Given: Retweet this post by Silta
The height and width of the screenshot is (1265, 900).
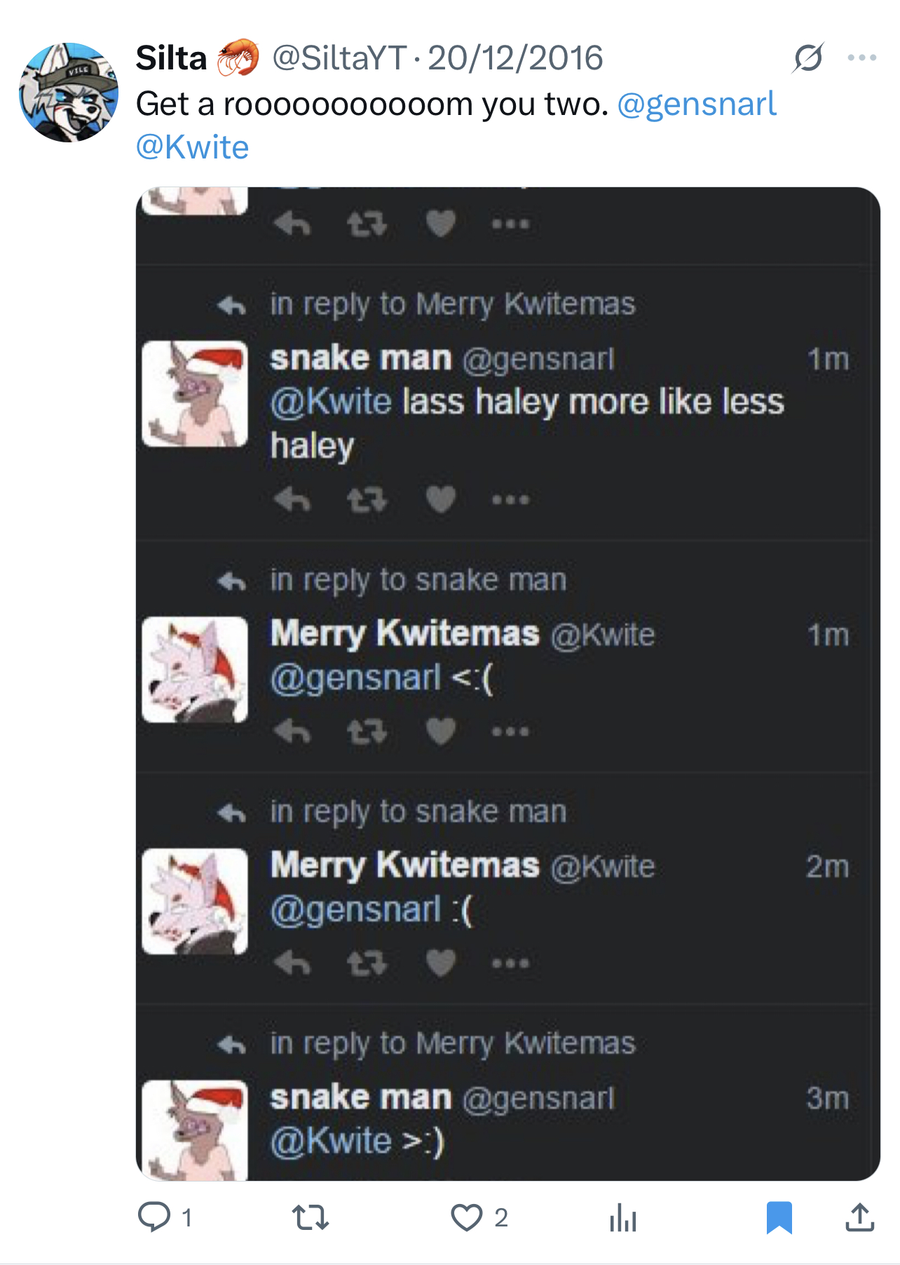Looking at the screenshot, I should (x=310, y=1217).
